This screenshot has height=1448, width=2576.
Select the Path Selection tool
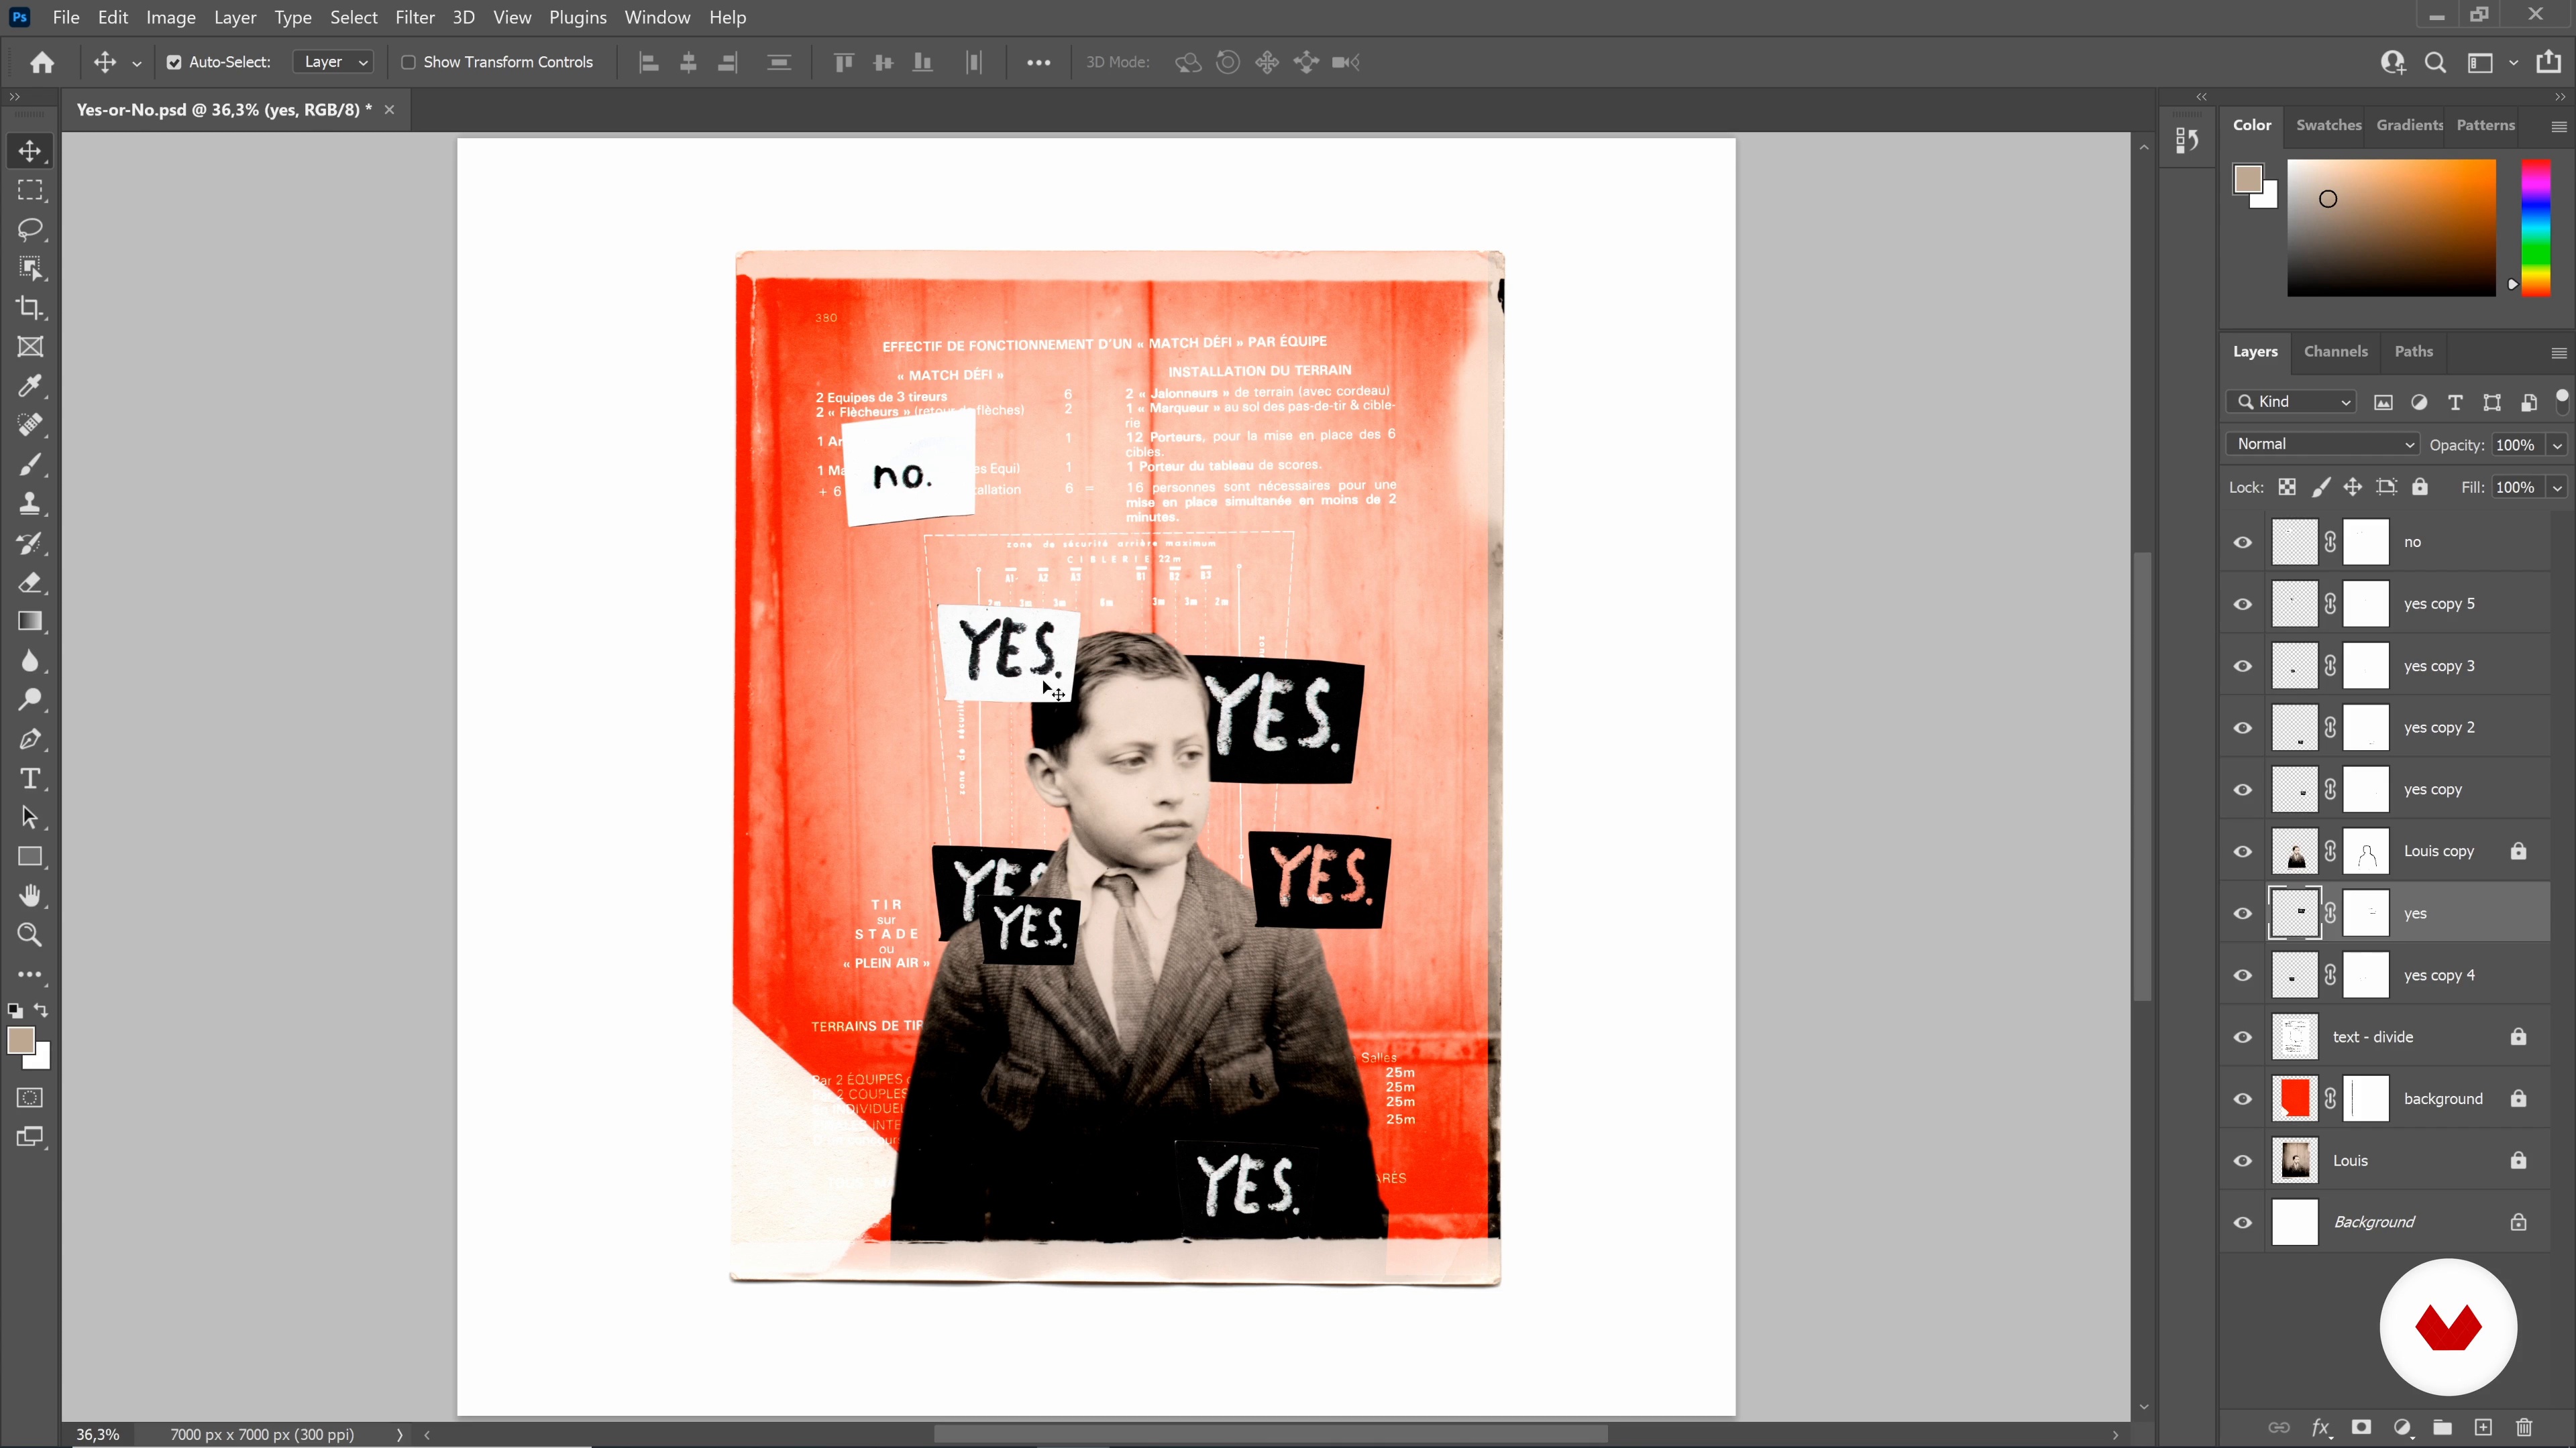pos(30,817)
